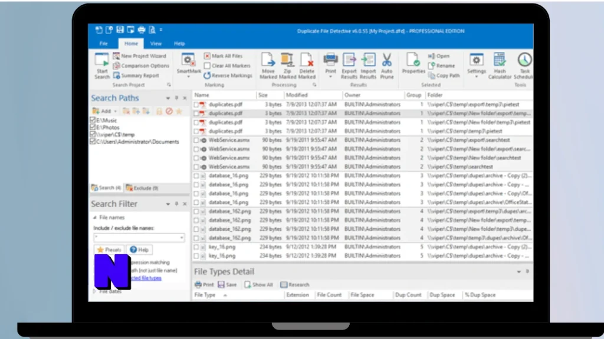Image resolution: width=604 pixels, height=339 pixels.
Task: Toggle the E:\Music search path checkbox
Action: (93, 120)
